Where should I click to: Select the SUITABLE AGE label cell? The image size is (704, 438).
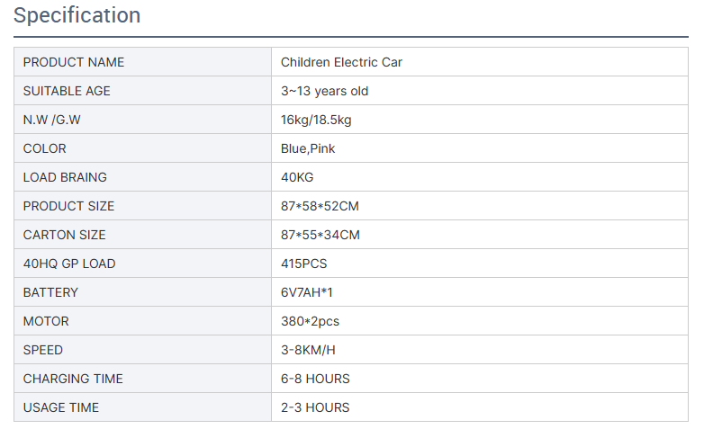[67, 91]
